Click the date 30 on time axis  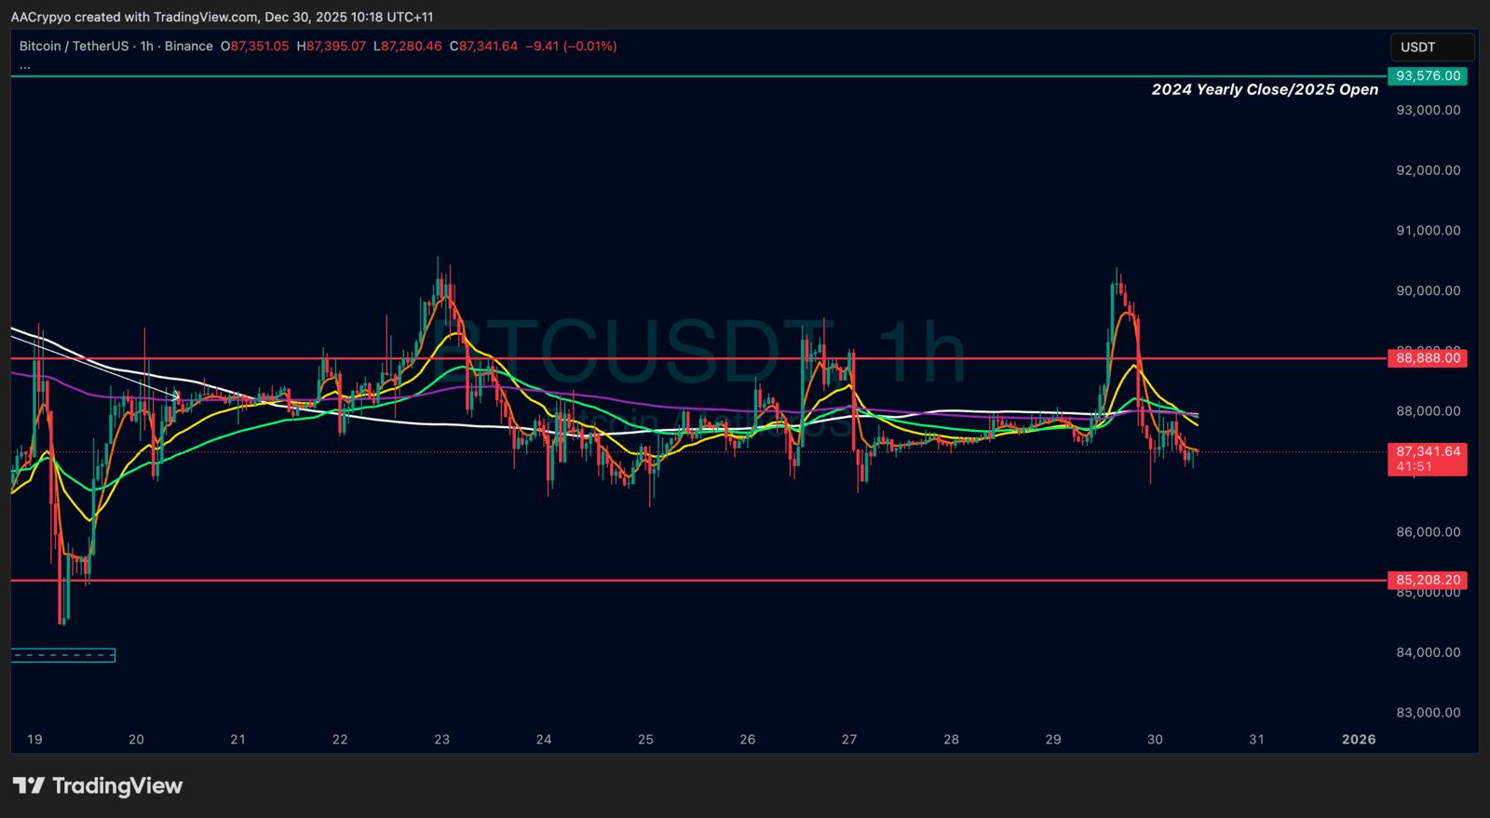tap(1155, 739)
